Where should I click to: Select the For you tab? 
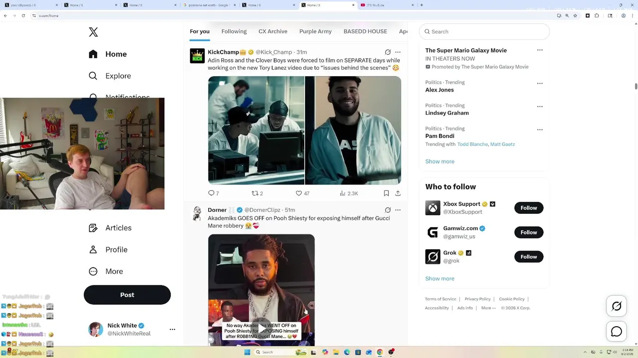[199, 31]
